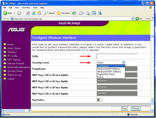The image size is (156, 118).
Task: Select Extra option in dropdown list
Action: (x=111, y=77)
